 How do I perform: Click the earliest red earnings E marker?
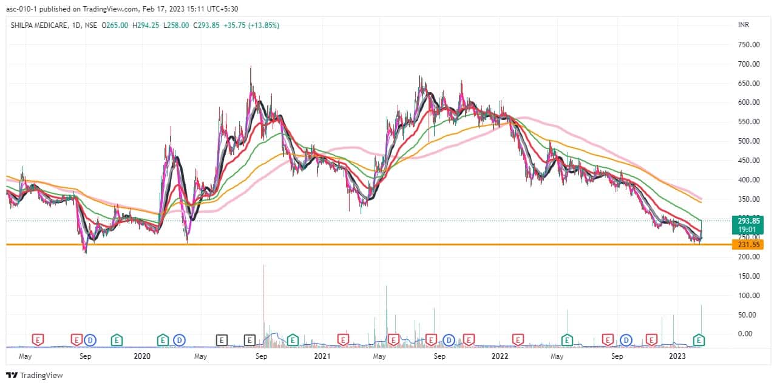point(38,340)
